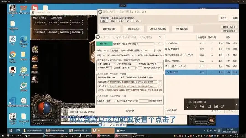Click the question mark help icon in dialog

click(x=161, y=68)
